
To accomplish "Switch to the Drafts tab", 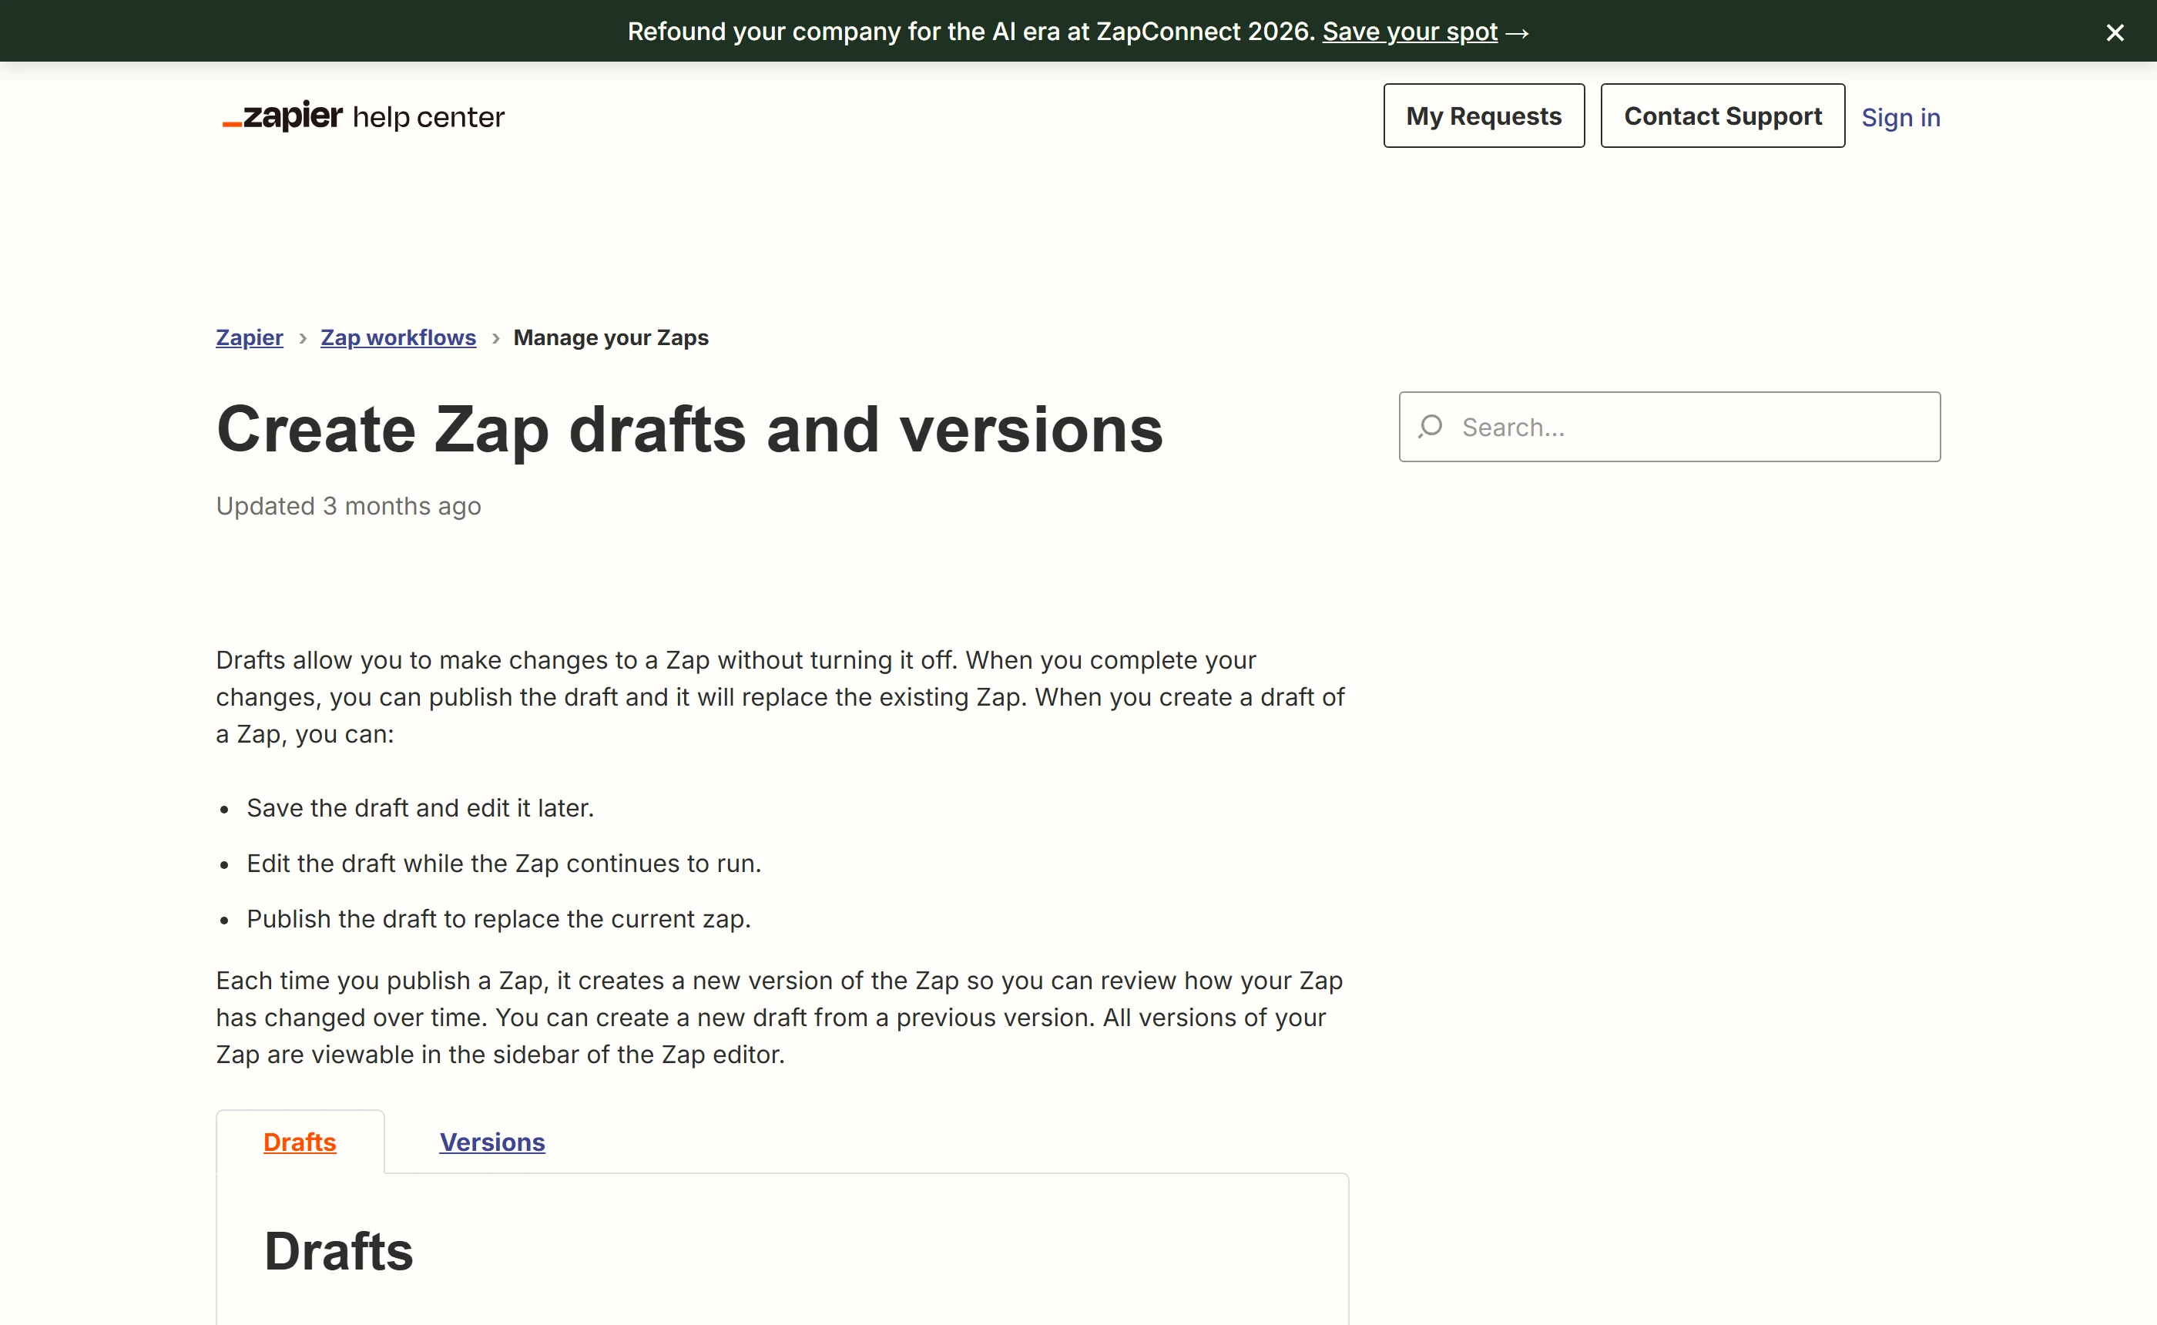I will (x=300, y=1142).
